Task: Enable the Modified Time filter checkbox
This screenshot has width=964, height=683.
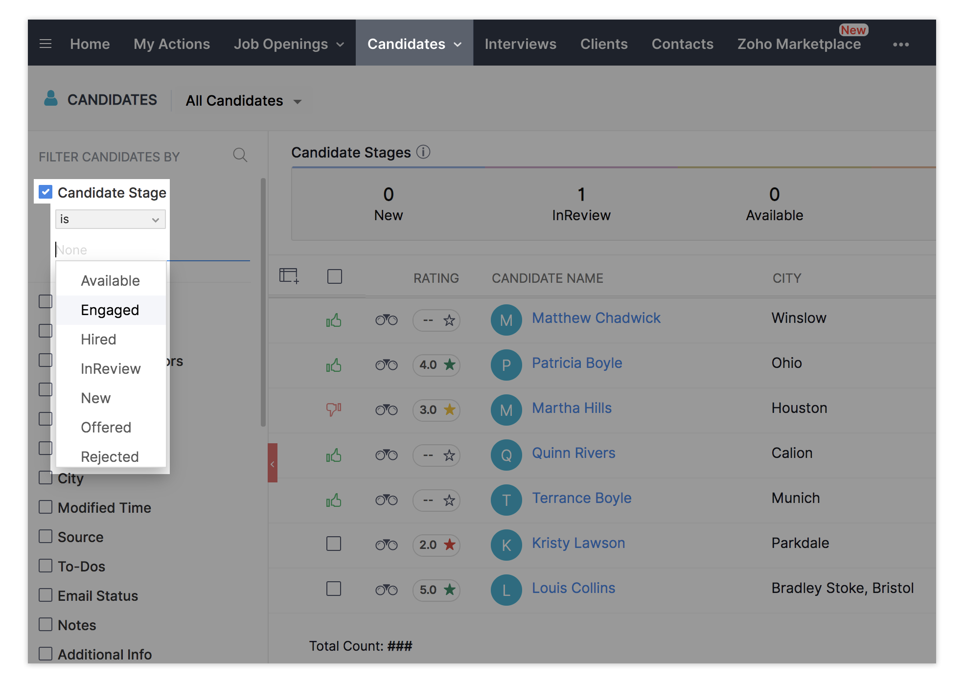Action: point(46,507)
